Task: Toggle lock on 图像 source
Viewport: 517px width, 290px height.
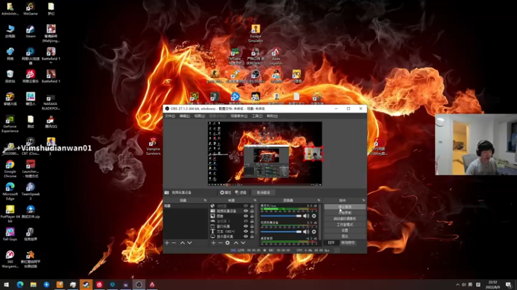Action: coord(252,216)
